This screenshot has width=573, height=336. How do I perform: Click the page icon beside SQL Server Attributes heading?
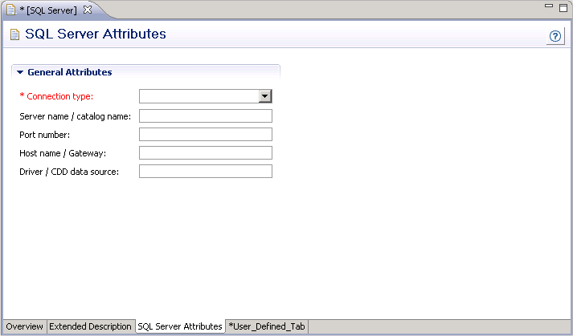(14, 34)
